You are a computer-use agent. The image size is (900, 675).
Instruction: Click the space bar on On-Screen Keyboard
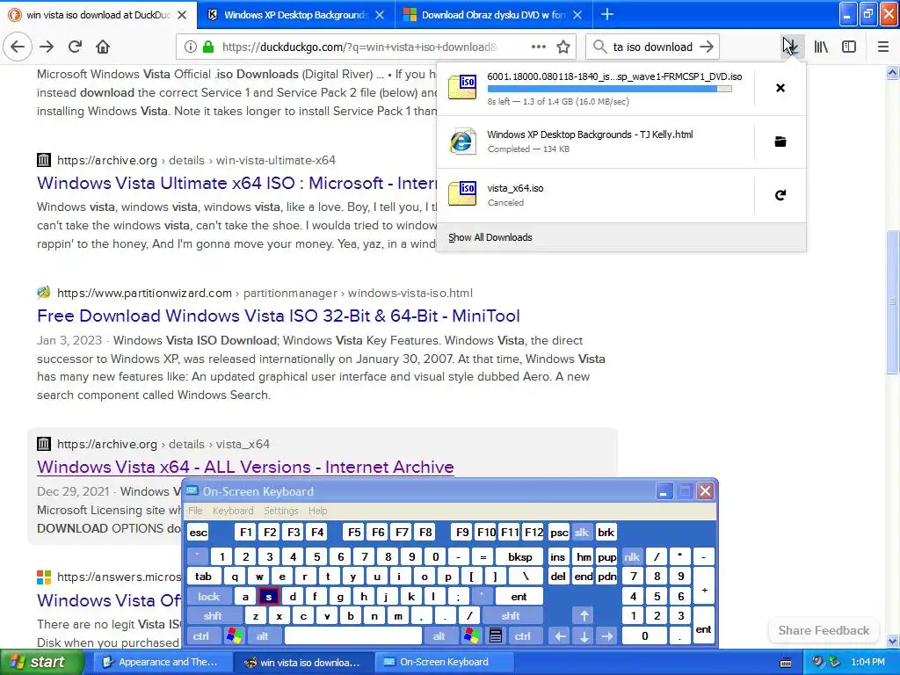click(x=353, y=636)
